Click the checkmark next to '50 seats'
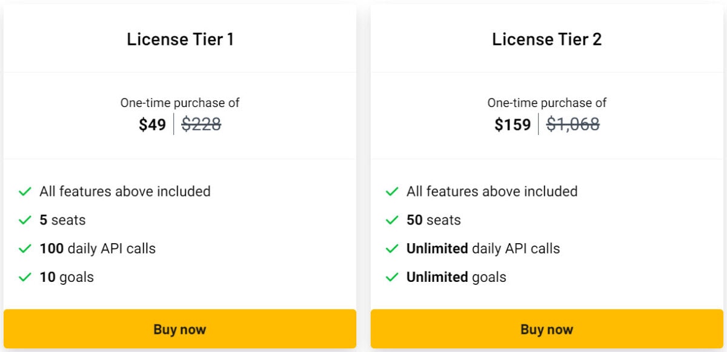Viewport: 727px width, 352px height. coord(391,220)
